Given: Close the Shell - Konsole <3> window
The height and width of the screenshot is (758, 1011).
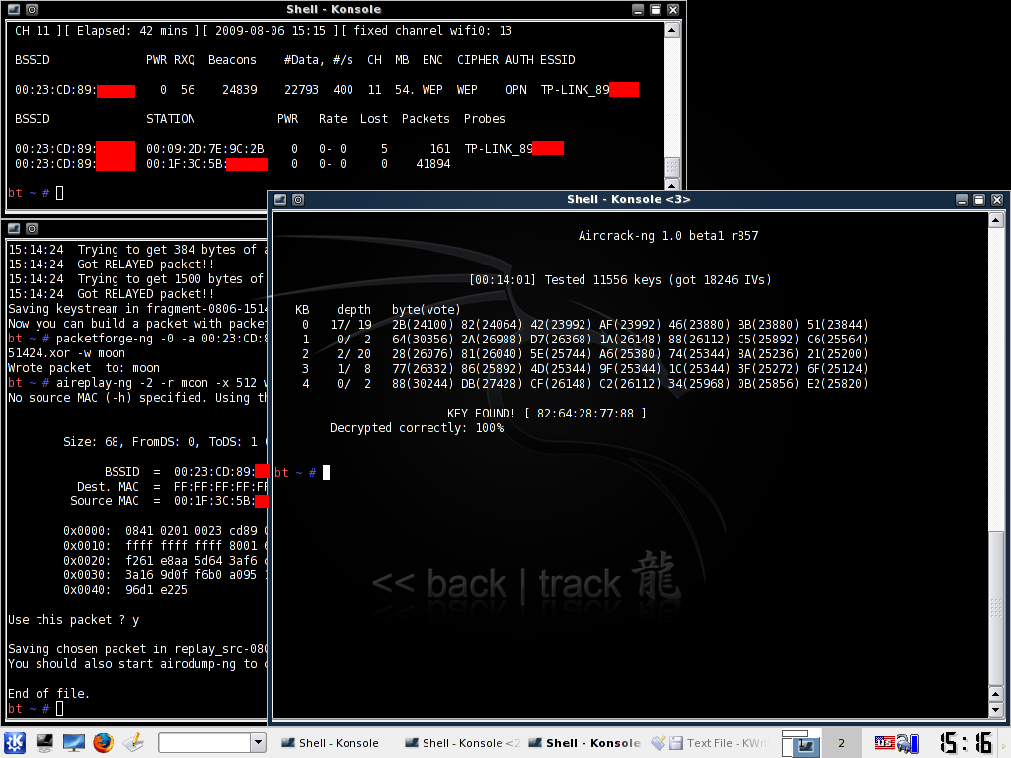Looking at the screenshot, I should click(997, 200).
